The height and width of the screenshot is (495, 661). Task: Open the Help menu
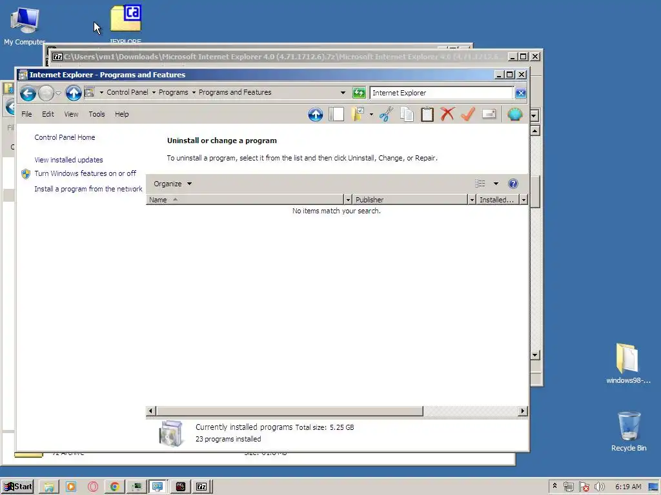pyautogui.click(x=121, y=114)
